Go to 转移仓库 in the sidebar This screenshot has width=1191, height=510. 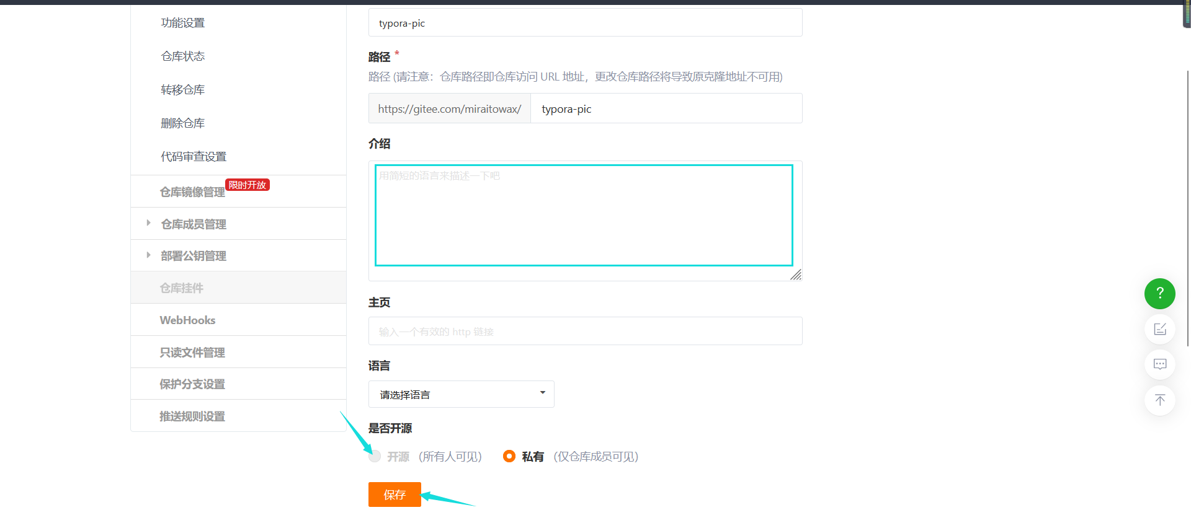183,90
